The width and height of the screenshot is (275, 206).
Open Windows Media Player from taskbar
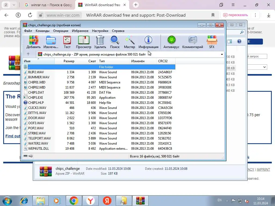(57, 201)
